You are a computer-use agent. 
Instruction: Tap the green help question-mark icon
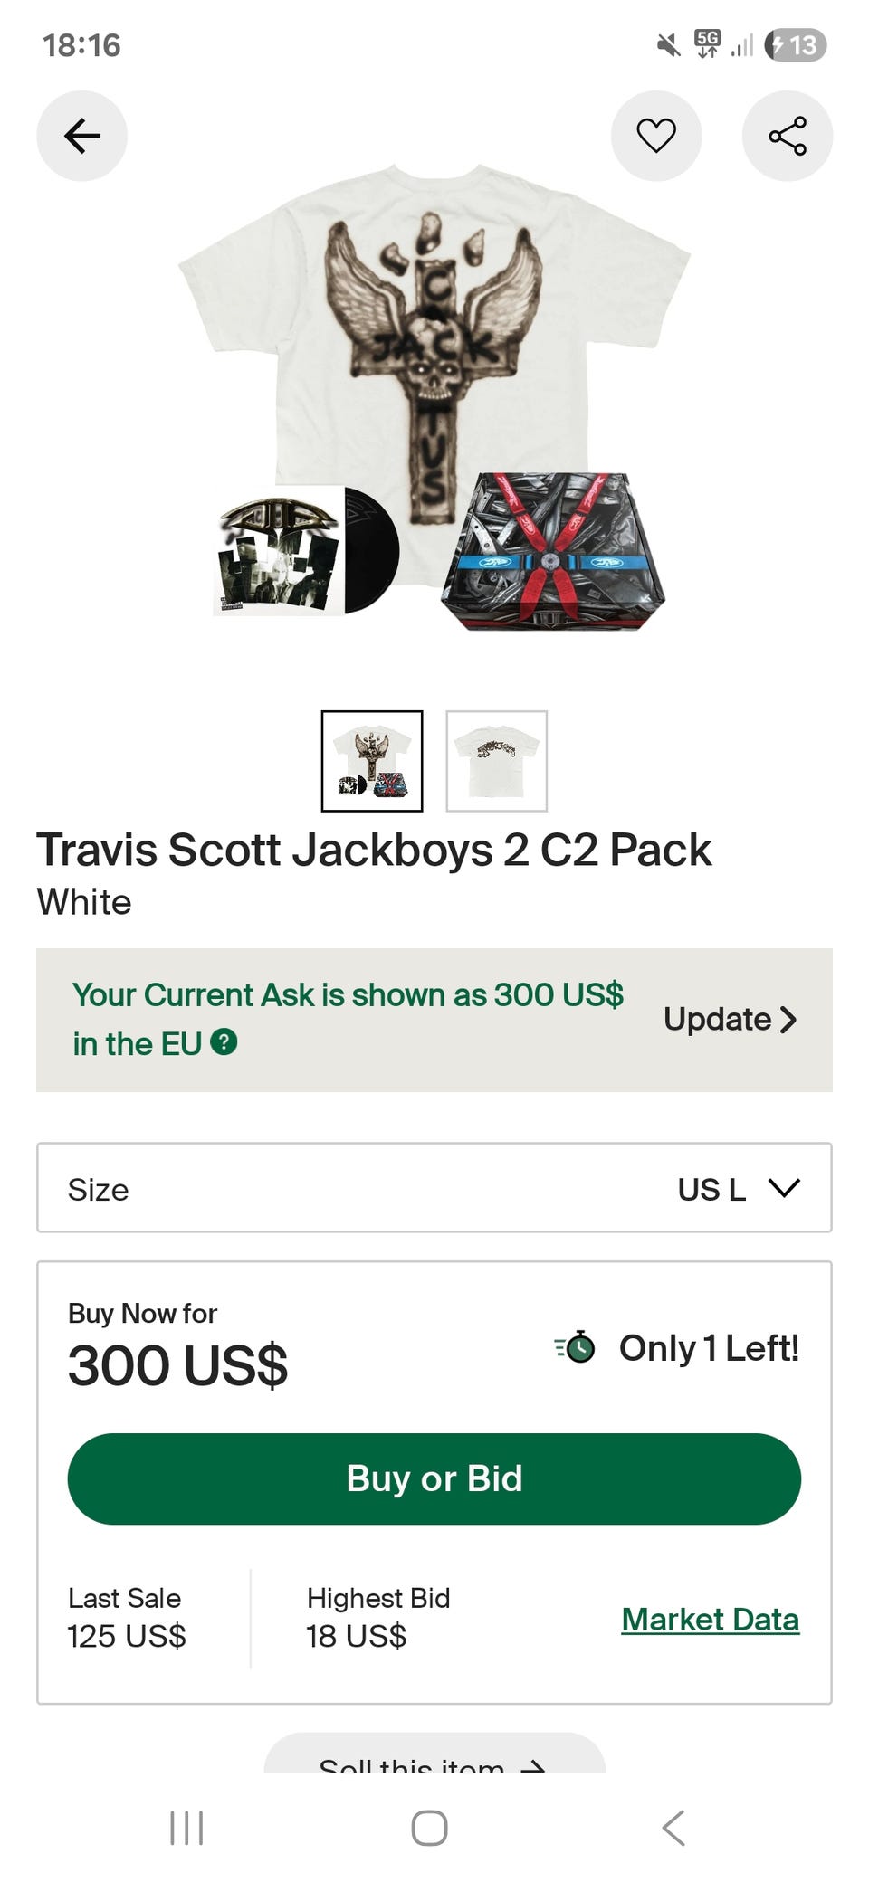coord(224,1042)
